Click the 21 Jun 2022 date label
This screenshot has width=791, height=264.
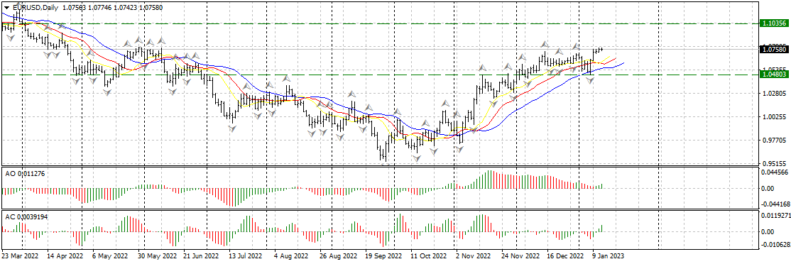coord(201,256)
